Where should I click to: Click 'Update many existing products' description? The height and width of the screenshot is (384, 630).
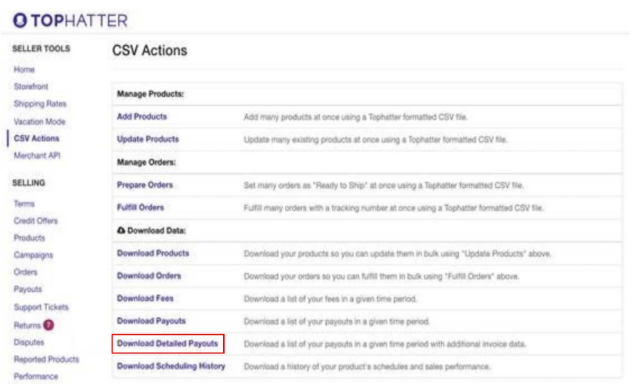click(x=375, y=139)
